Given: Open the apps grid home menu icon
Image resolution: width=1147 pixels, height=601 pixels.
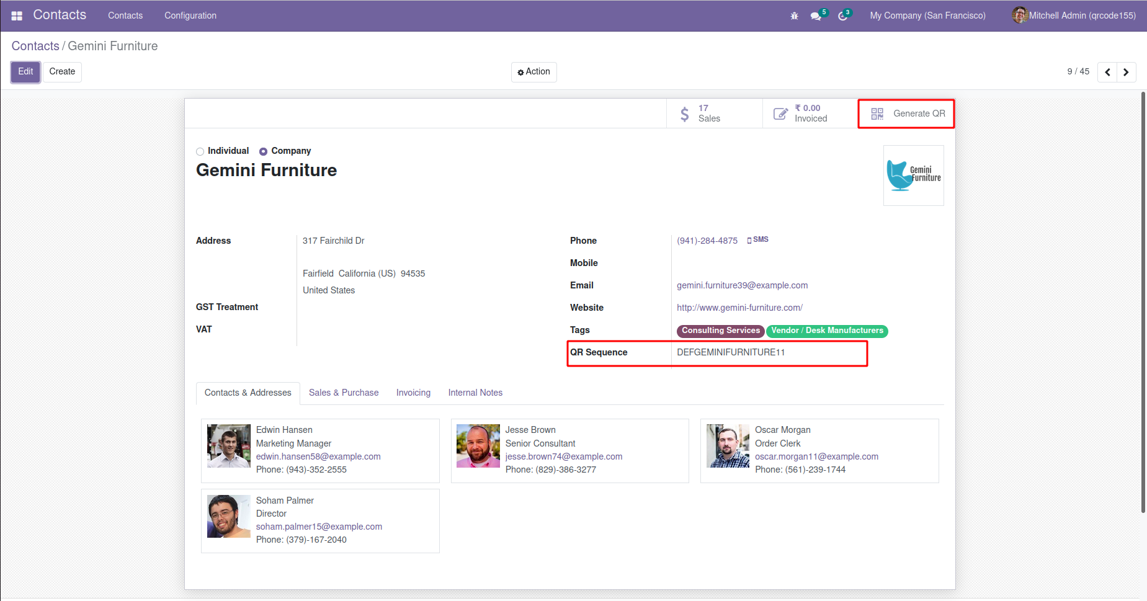Looking at the screenshot, I should pos(17,16).
